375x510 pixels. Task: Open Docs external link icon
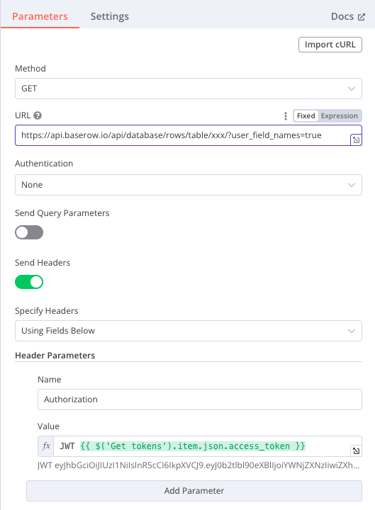[362, 17]
